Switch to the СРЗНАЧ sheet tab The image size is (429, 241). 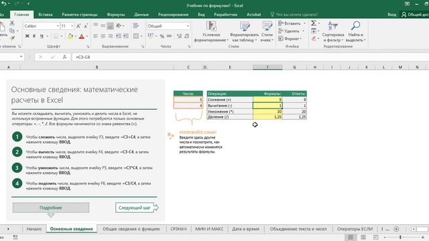[178, 229]
